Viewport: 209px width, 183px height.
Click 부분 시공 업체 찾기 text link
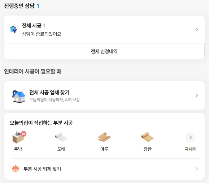[42, 169]
